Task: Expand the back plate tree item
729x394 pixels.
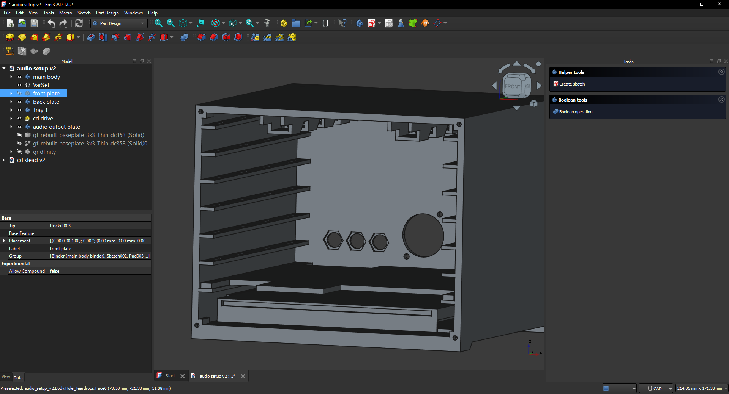Action: coord(11,102)
